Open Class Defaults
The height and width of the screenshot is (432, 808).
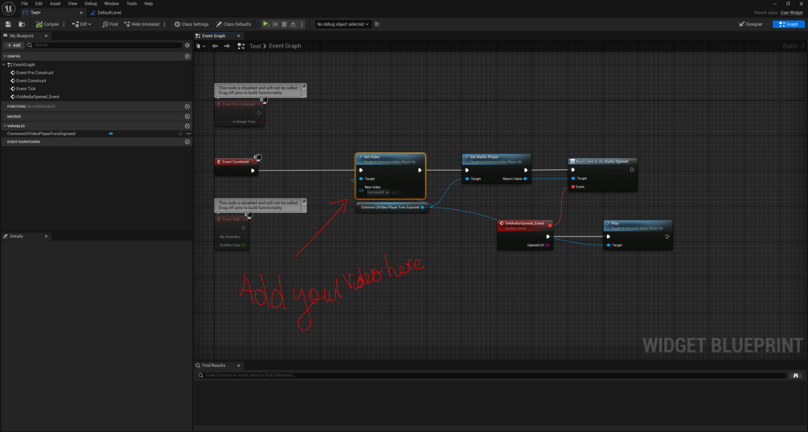click(233, 24)
